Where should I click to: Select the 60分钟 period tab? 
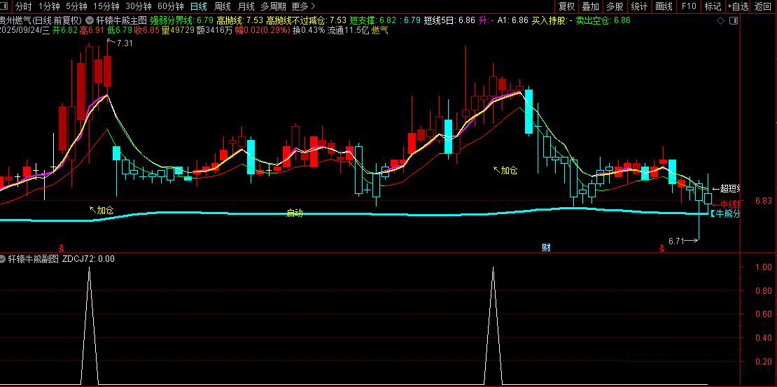171,6
